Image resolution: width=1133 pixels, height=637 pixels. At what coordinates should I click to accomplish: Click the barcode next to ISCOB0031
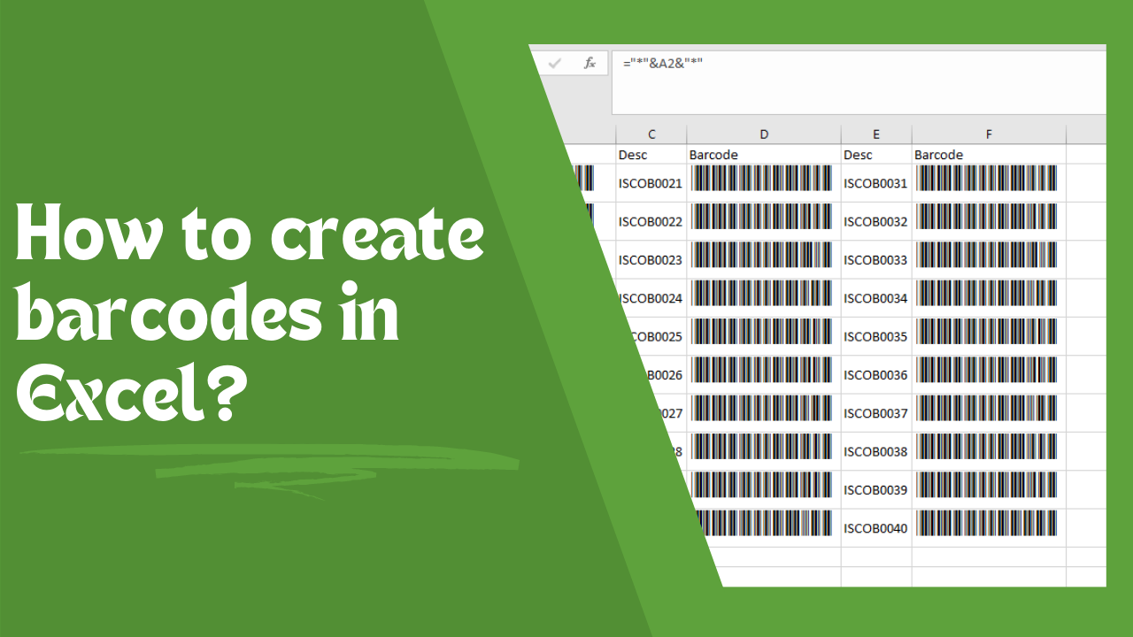(987, 178)
